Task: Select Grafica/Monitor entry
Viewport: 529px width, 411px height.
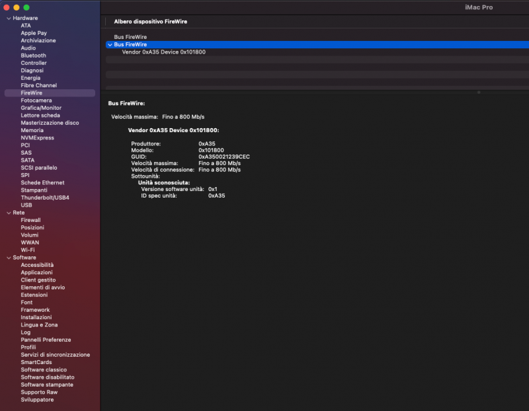Action: 41,108
